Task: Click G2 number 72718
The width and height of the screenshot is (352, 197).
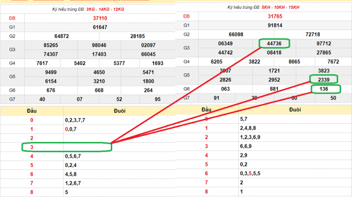Action: [x=313, y=34]
